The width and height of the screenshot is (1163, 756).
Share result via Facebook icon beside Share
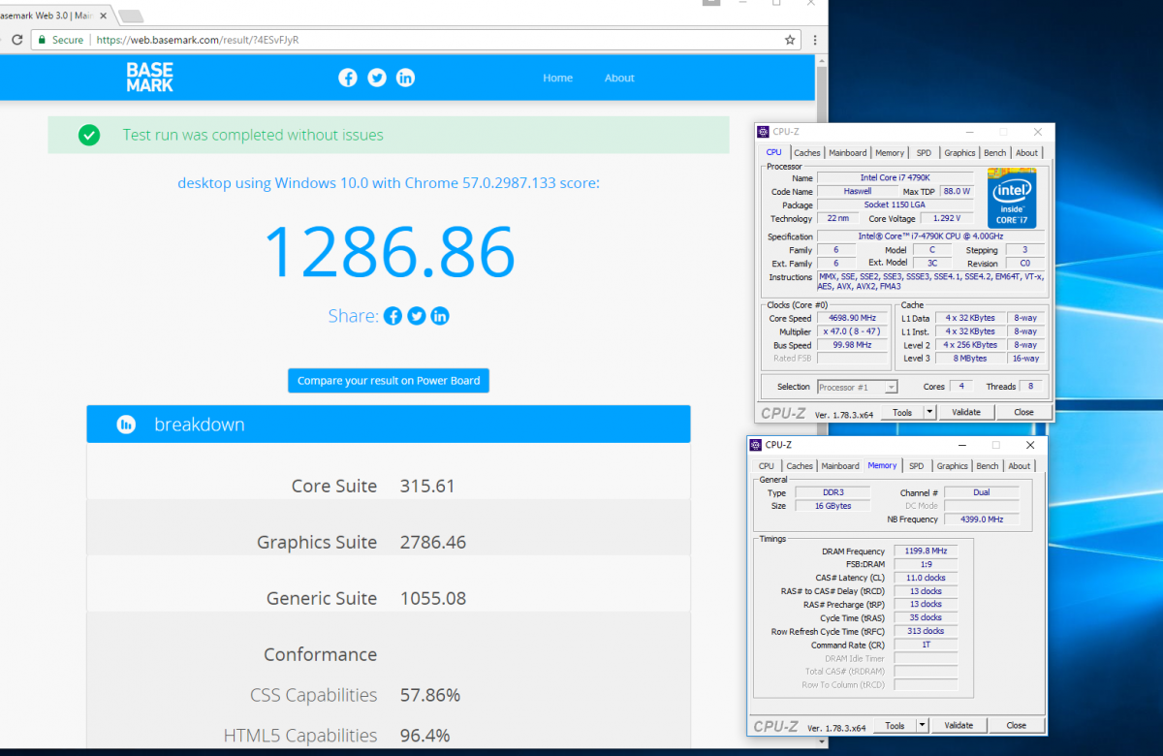point(393,316)
